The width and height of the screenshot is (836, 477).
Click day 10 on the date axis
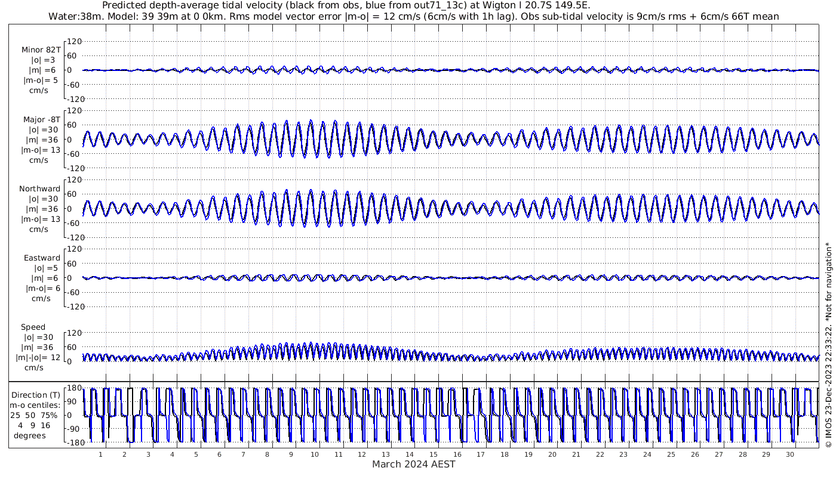(315, 454)
